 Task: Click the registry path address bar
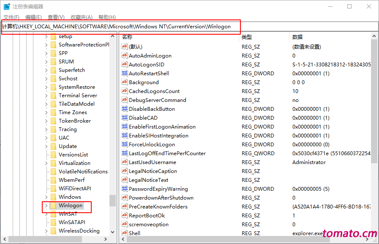tap(189, 27)
